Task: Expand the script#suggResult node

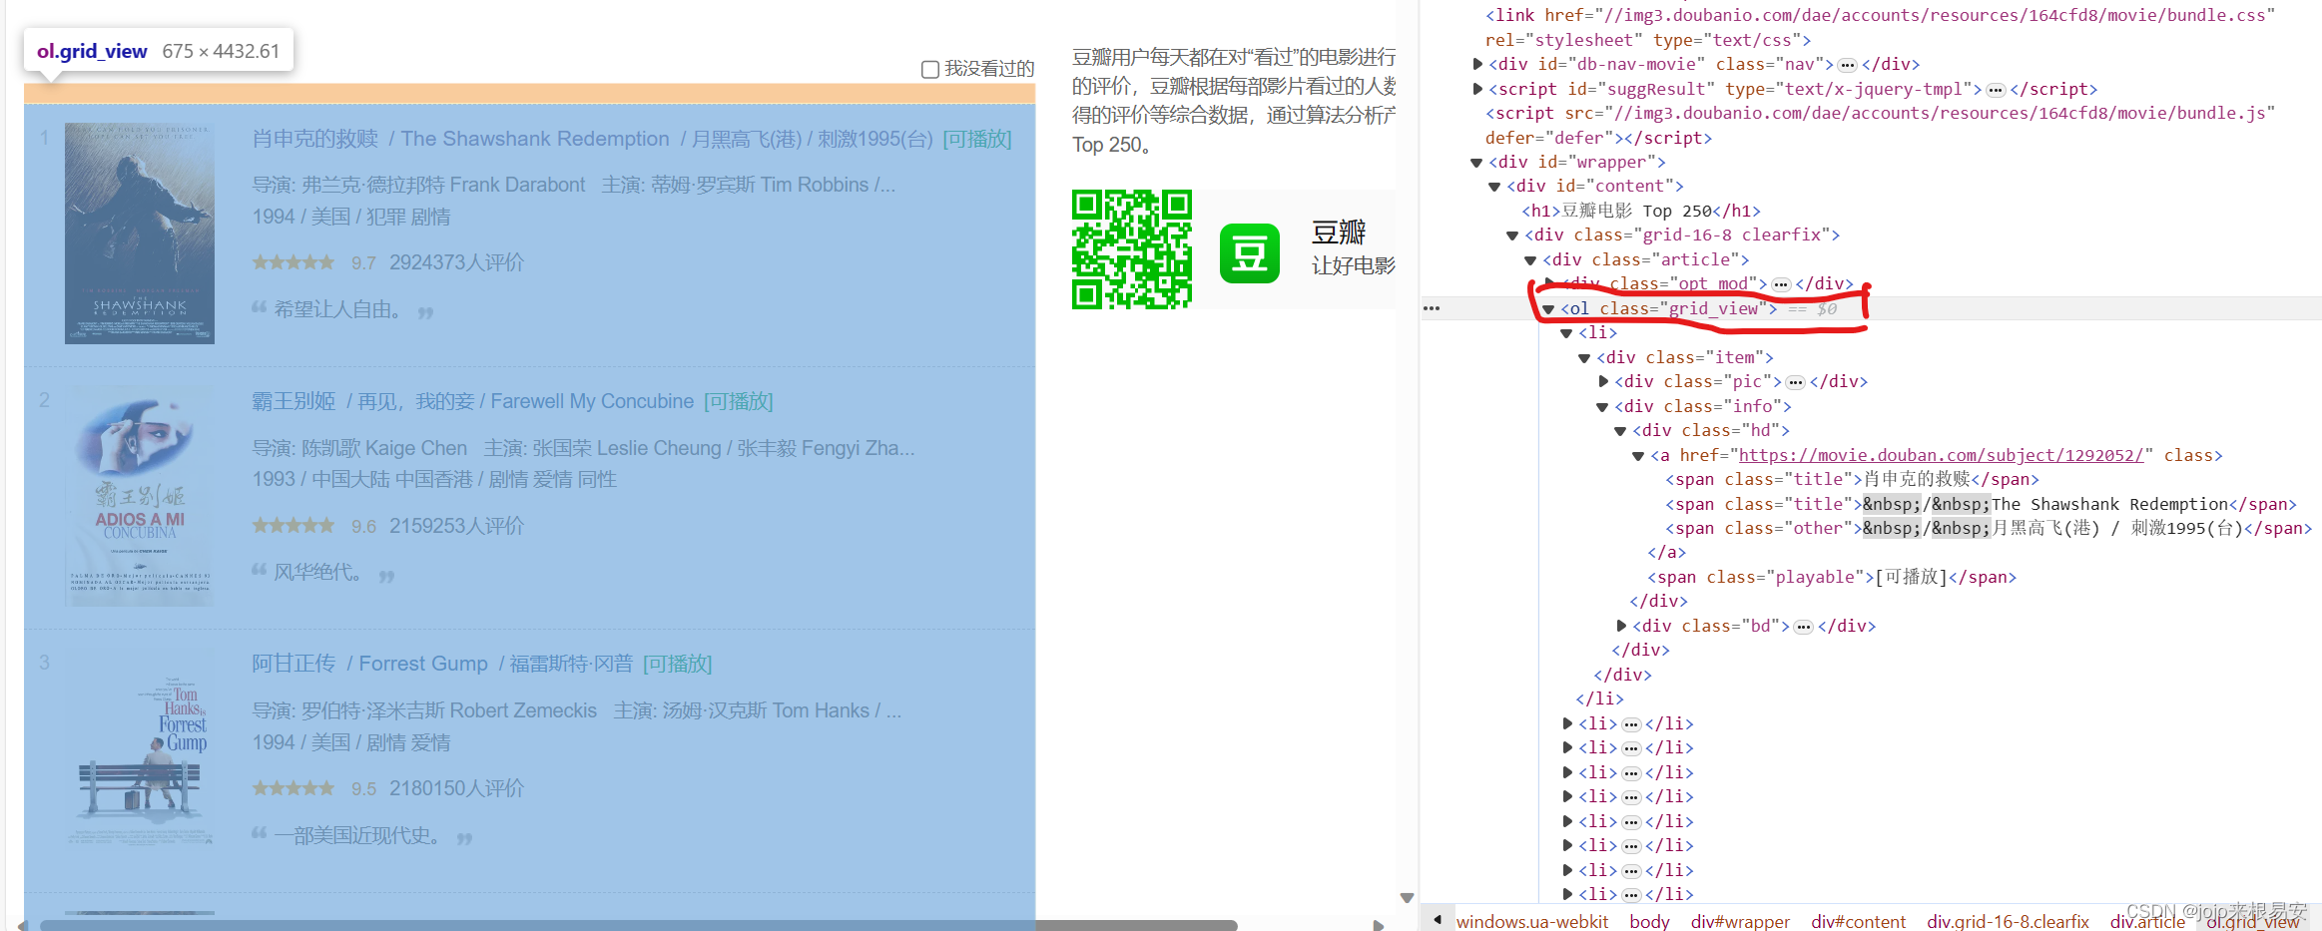Action: pos(1478,89)
